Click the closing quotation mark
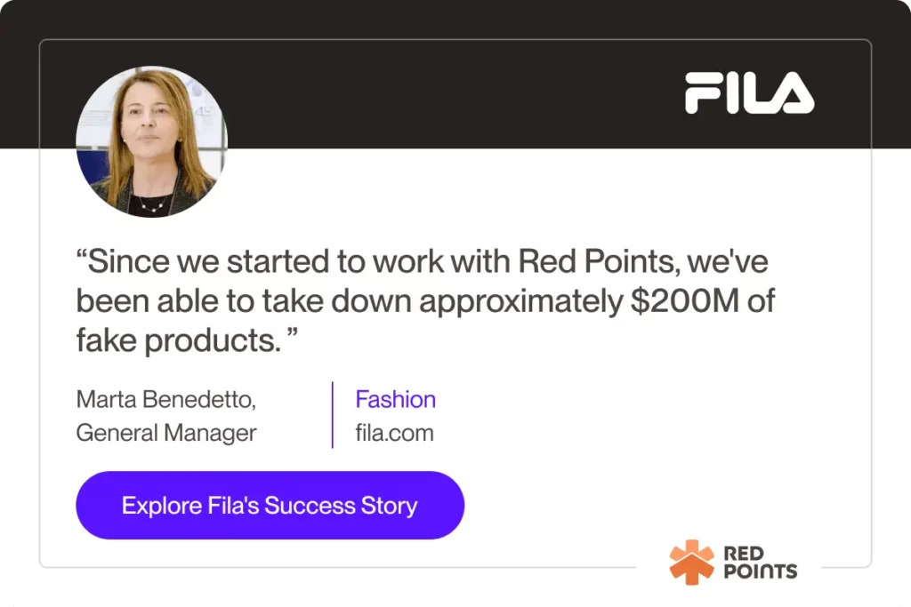911x607 pixels. 292,333
